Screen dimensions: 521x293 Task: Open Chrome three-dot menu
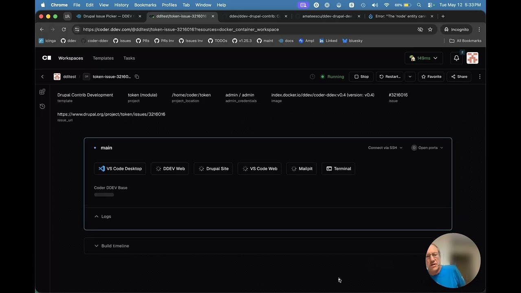pyautogui.click(x=479, y=29)
